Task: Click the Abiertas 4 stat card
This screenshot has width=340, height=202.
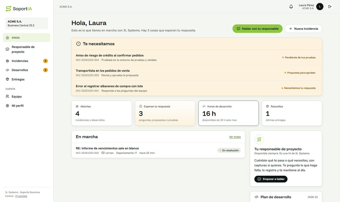Action: 102,113
